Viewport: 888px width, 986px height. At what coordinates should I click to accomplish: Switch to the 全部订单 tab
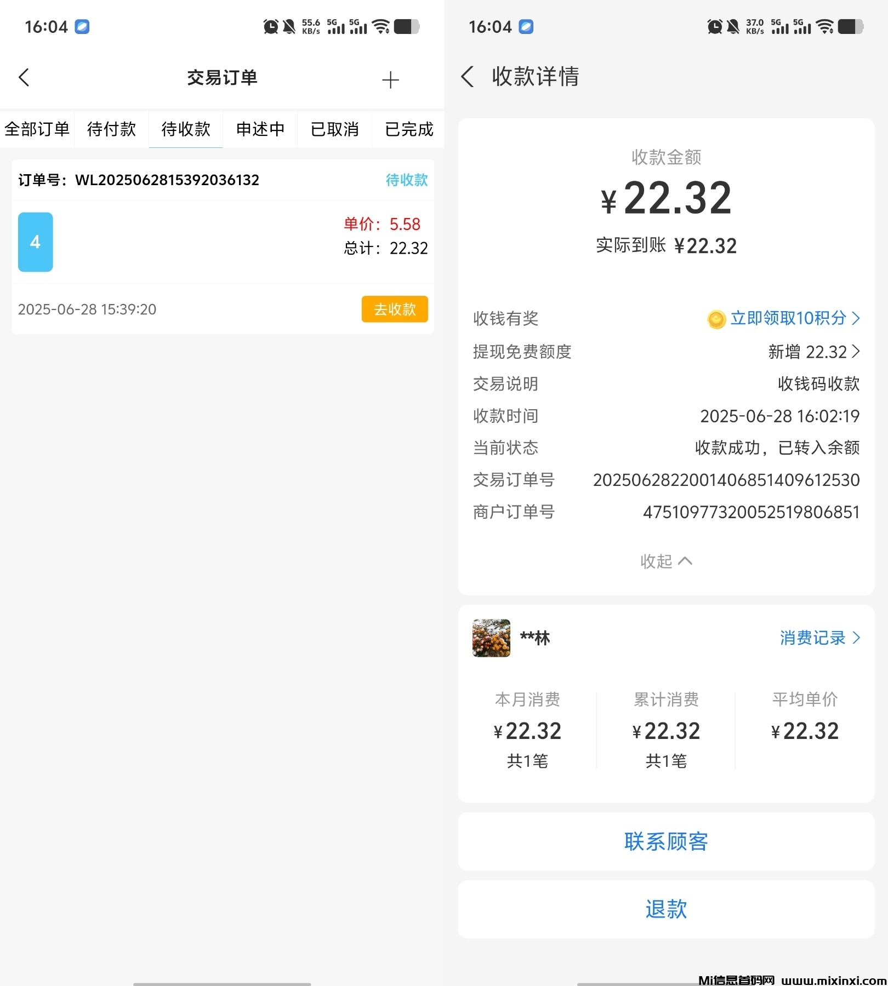point(37,129)
